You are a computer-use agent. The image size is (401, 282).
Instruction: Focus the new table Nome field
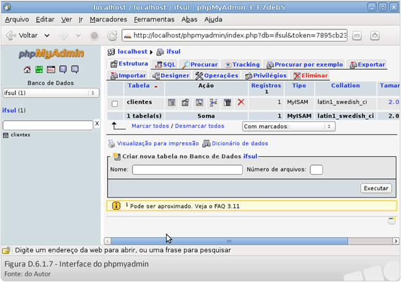188,170
